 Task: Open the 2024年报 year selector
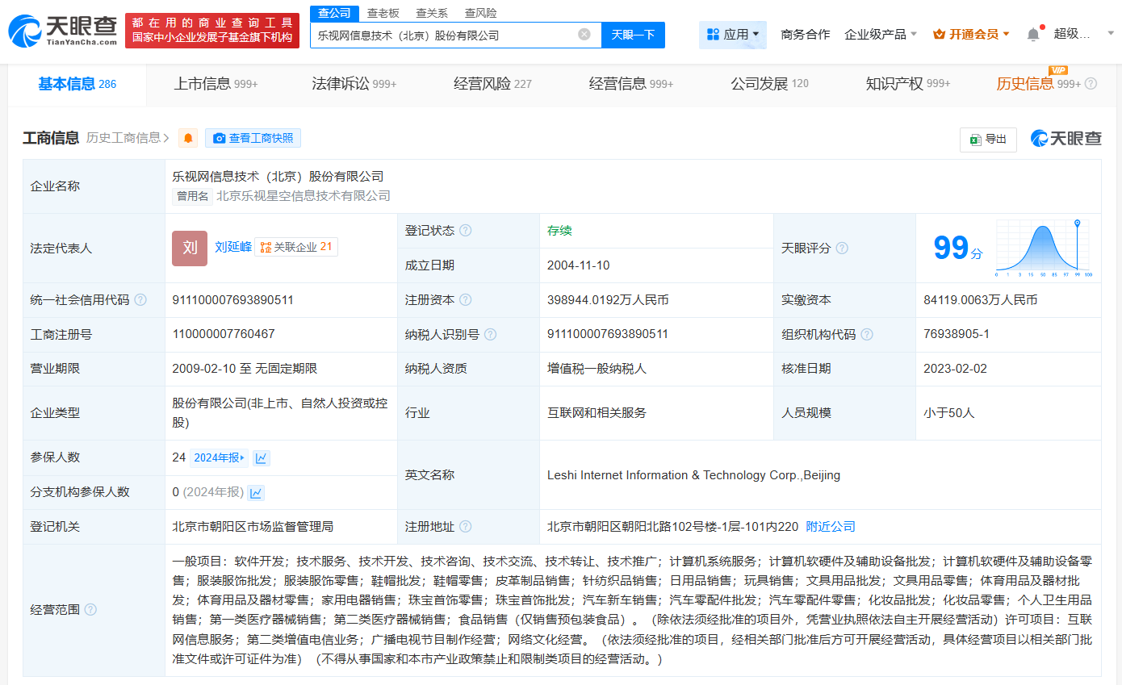click(x=219, y=458)
